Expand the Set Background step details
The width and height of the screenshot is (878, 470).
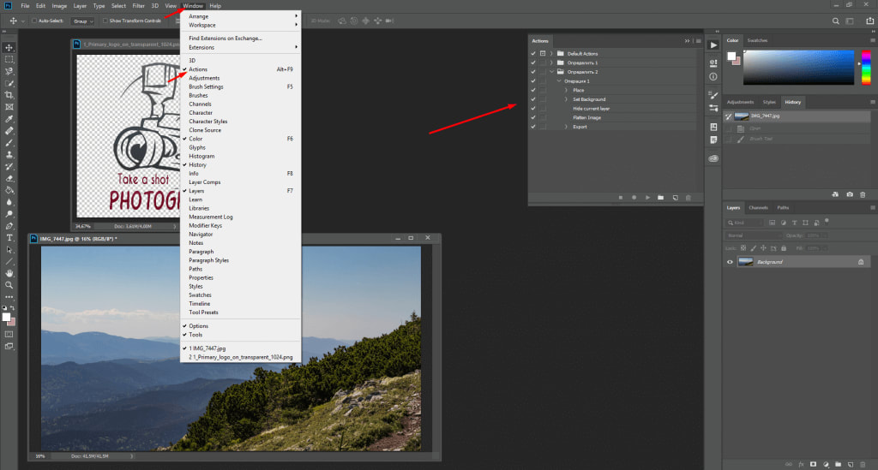coord(566,99)
